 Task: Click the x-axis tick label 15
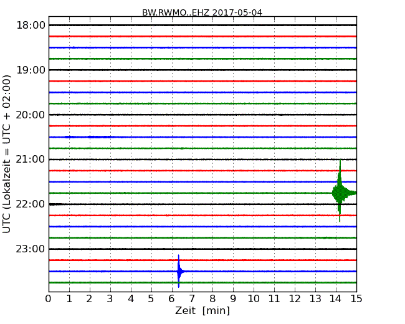point(356,298)
